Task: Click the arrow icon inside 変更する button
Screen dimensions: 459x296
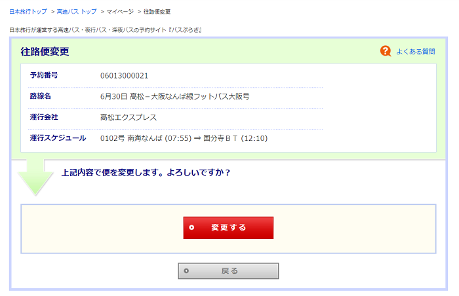Action: [x=191, y=228]
